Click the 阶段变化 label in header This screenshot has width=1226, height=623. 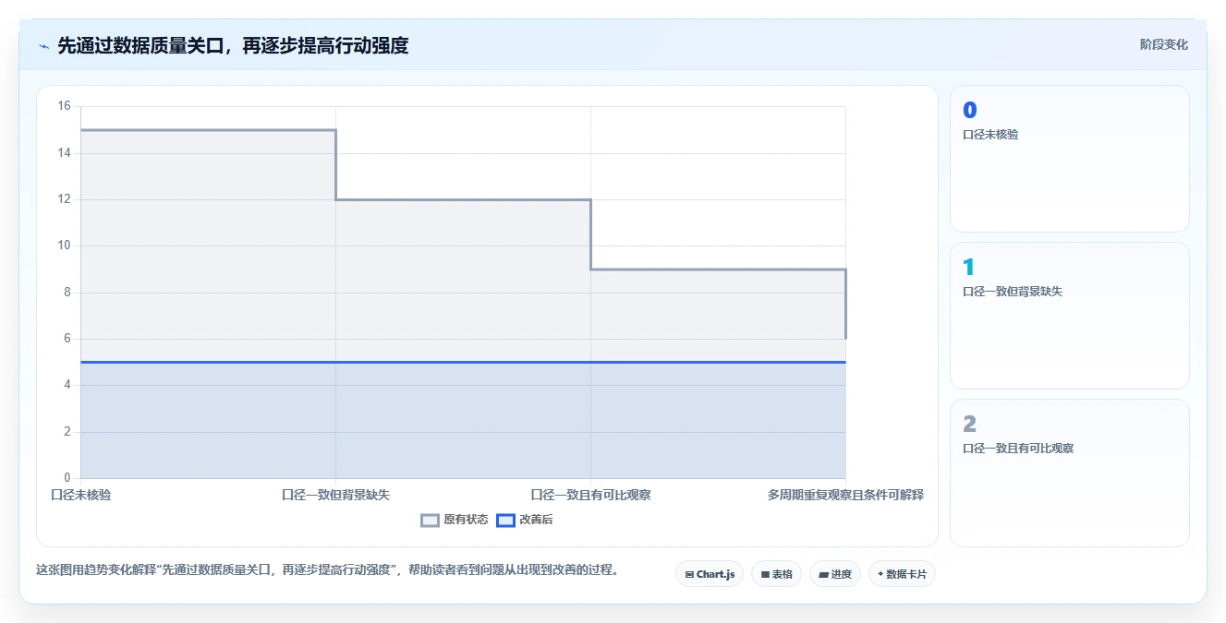click(1164, 44)
